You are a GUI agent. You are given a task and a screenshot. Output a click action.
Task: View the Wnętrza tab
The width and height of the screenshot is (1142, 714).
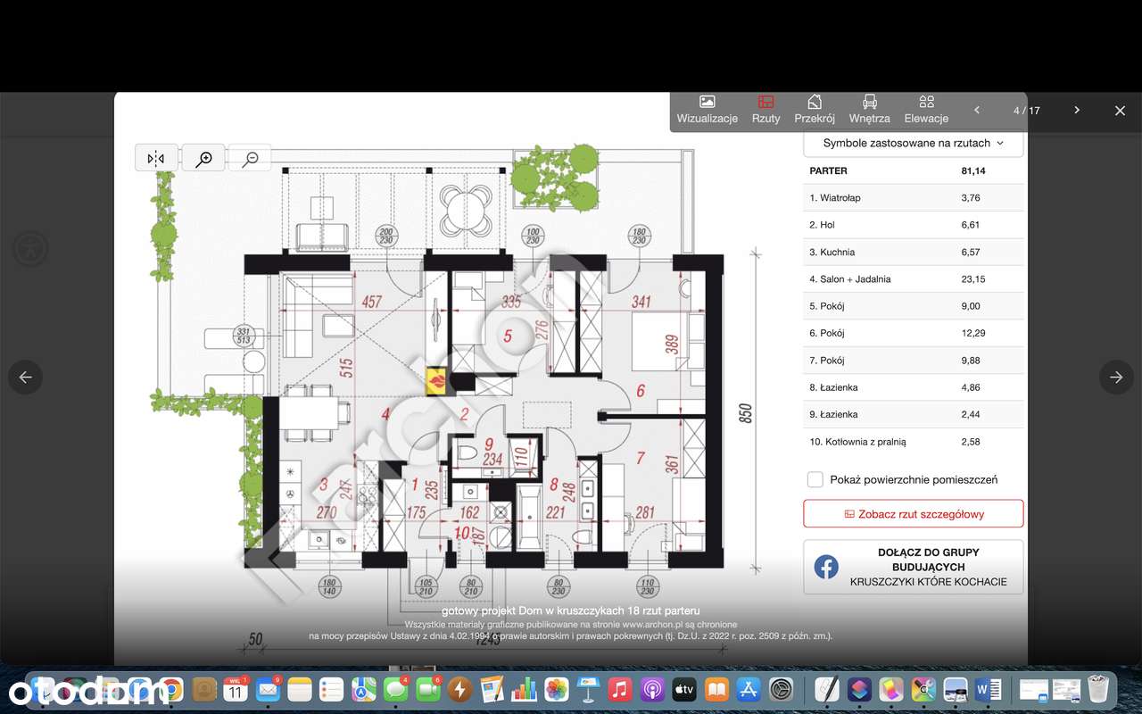coord(870,110)
